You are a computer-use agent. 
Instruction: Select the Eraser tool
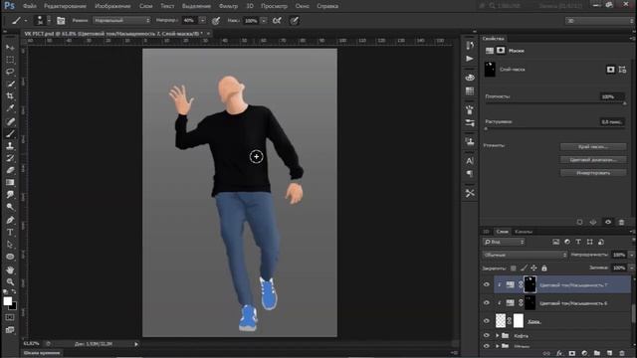[10, 170]
